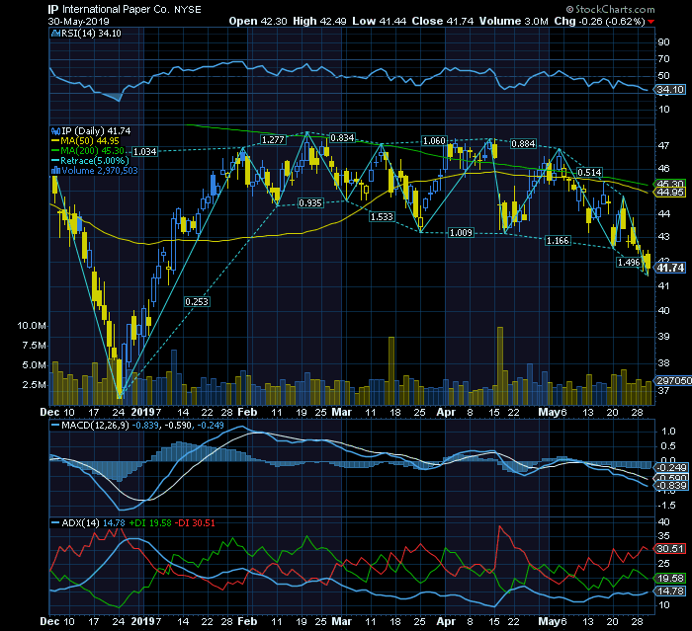The height and width of the screenshot is (631, 692).
Task: Click the RSI 34.10 axis value tag
Action: point(670,90)
